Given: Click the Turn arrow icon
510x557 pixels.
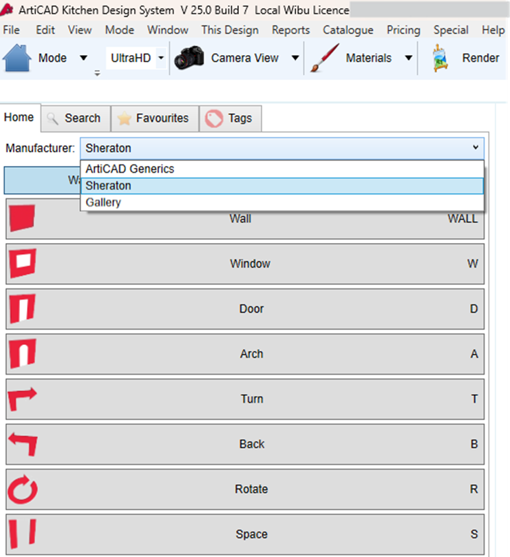Looking at the screenshot, I should (22, 399).
